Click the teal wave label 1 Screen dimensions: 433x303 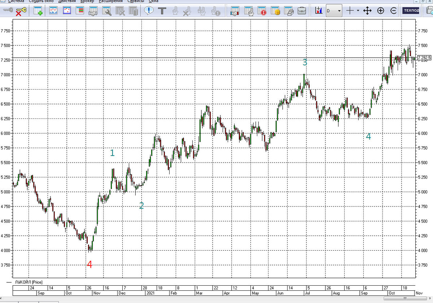coord(112,153)
